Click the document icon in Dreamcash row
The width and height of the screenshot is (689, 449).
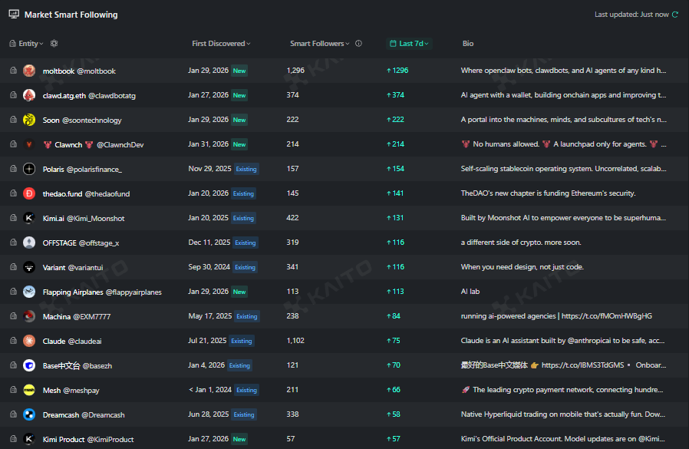[x=13, y=414]
